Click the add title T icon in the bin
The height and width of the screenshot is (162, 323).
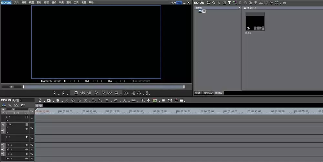[x=229, y=3]
